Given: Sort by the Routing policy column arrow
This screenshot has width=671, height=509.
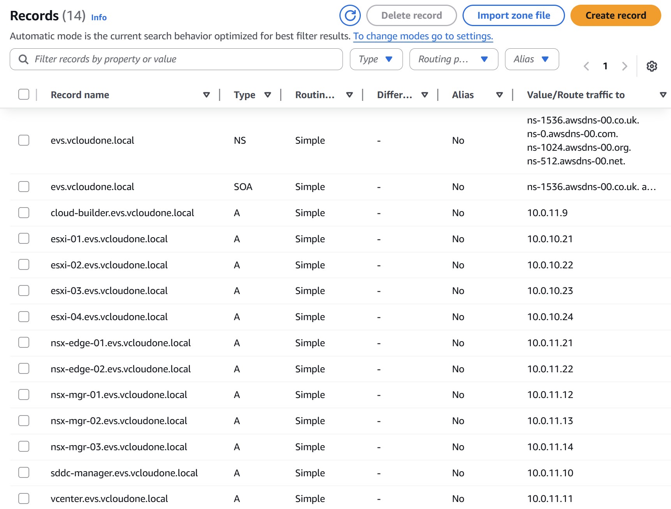Looking at the screenshot, I should (x=350, y=95).
